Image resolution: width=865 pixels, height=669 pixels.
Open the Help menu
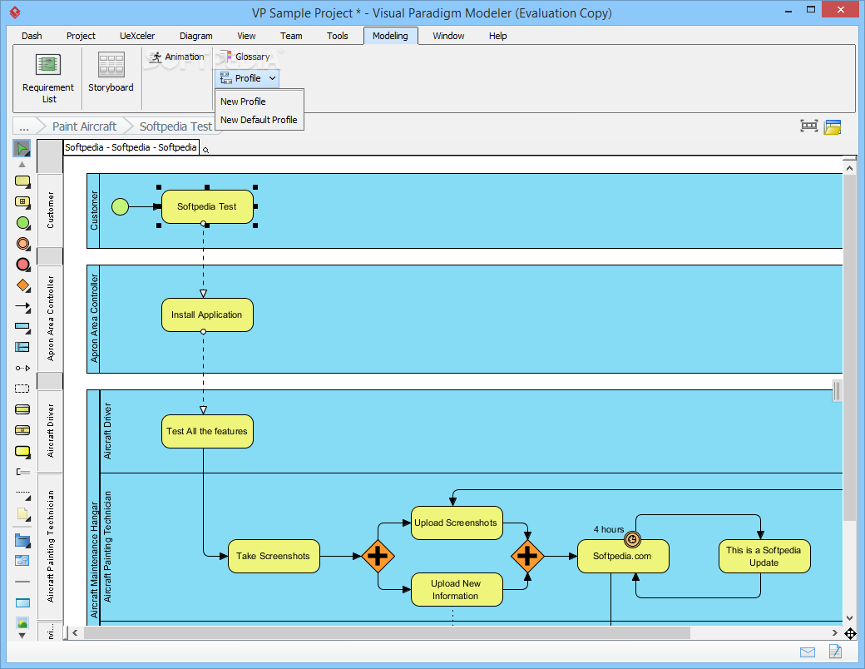[497, 36]
